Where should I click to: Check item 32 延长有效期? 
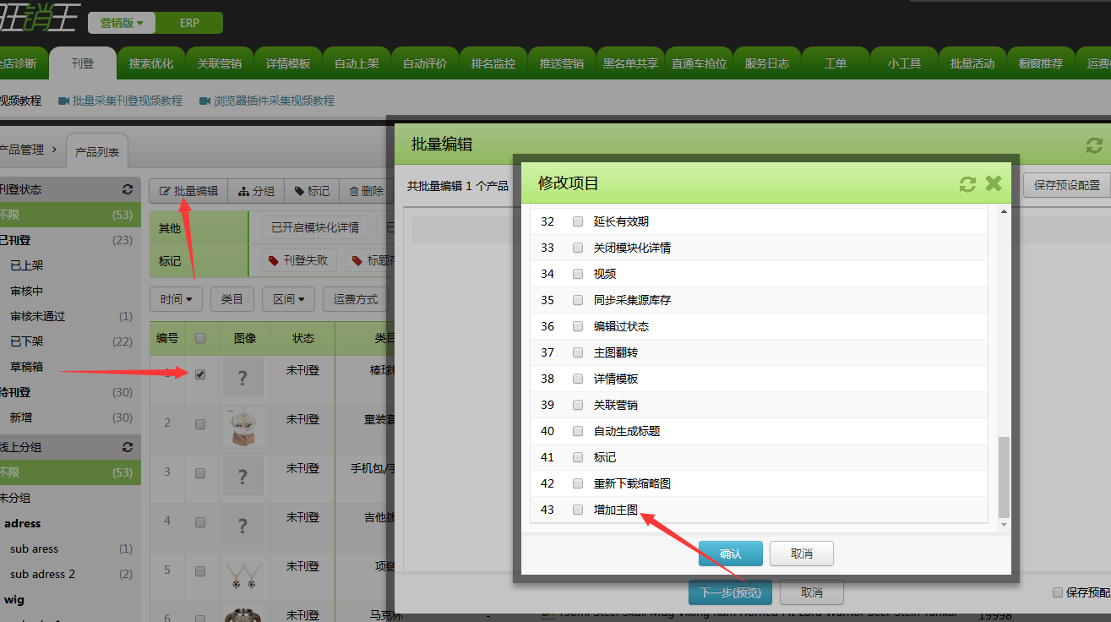[x=578, y=221]
